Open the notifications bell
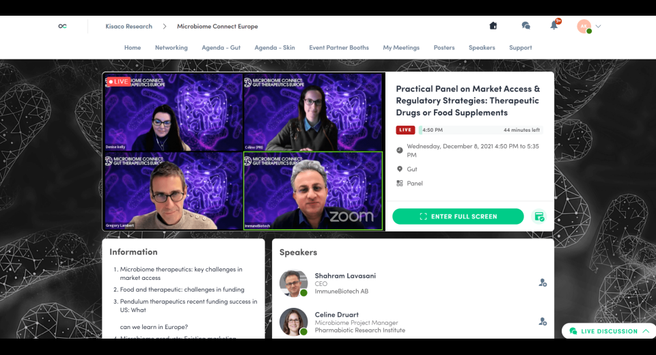This screenshot has height=355, width=656. pos(554,26)
